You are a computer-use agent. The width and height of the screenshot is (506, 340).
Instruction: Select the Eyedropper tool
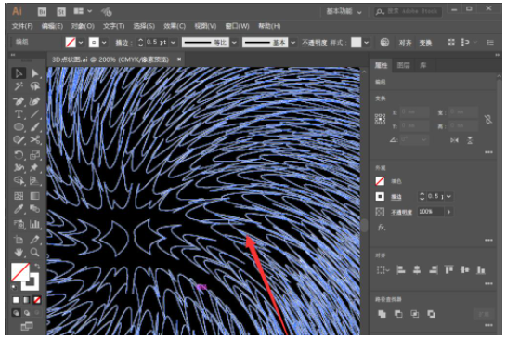click(x=19, y=209)
